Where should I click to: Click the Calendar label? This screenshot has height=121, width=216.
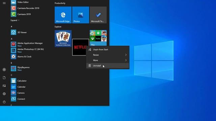tap(21, 87)
